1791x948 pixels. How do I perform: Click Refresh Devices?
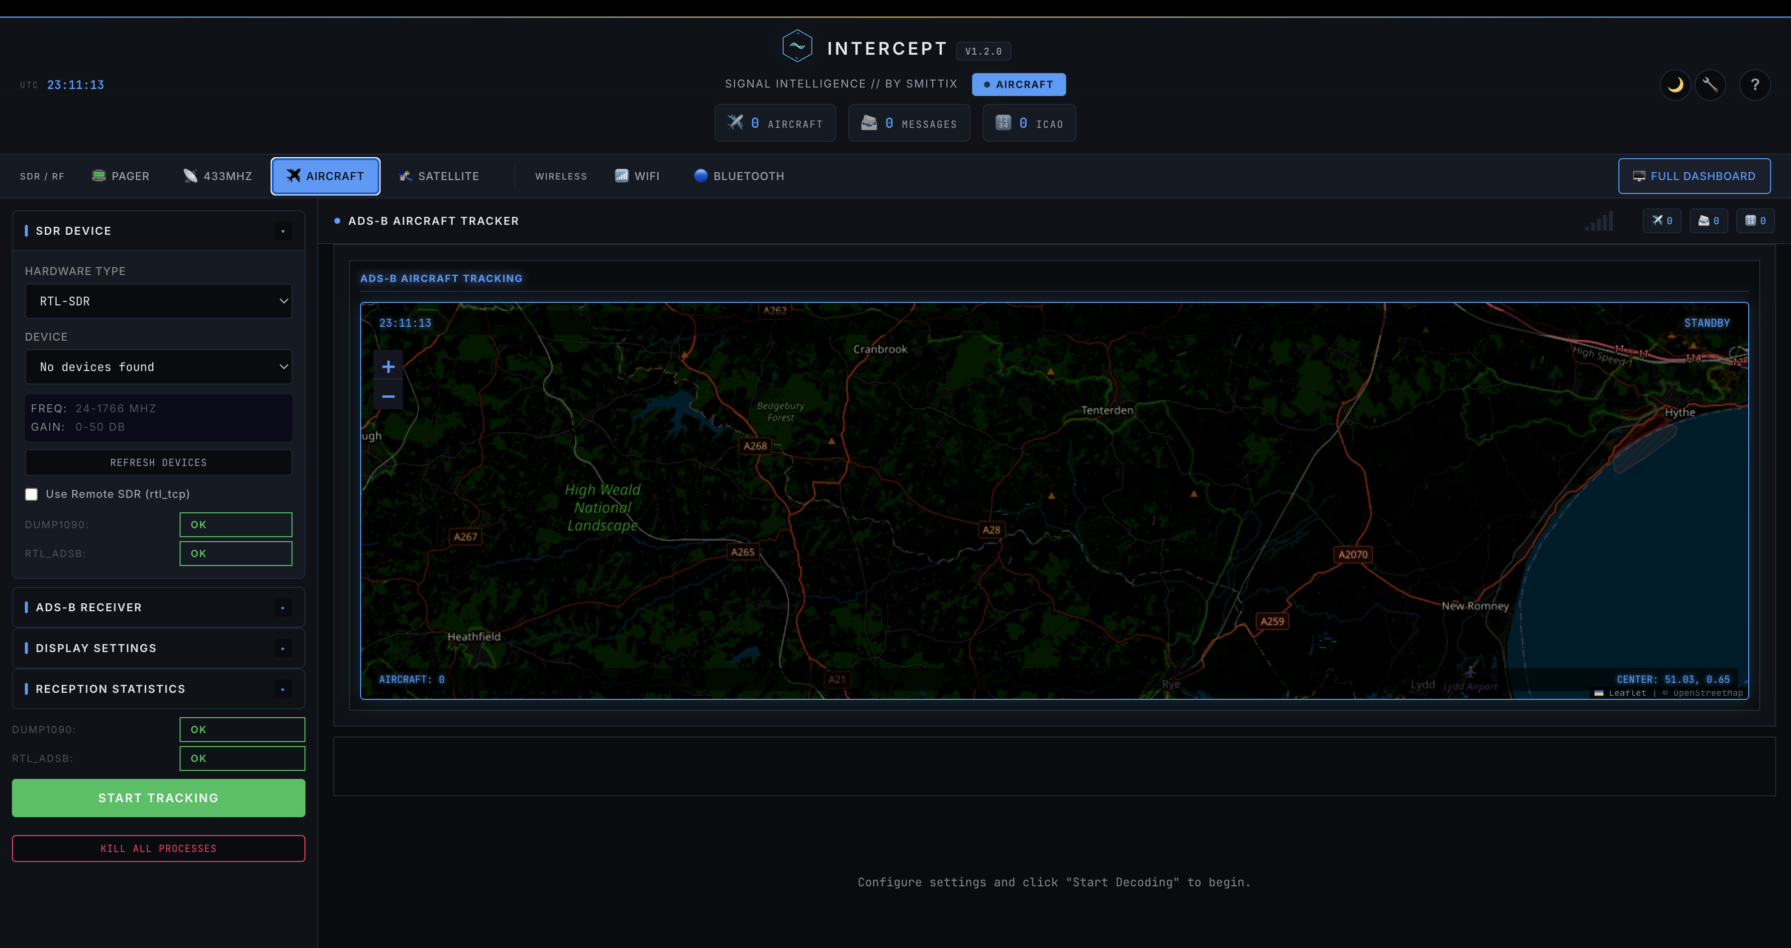pos(159,463)
